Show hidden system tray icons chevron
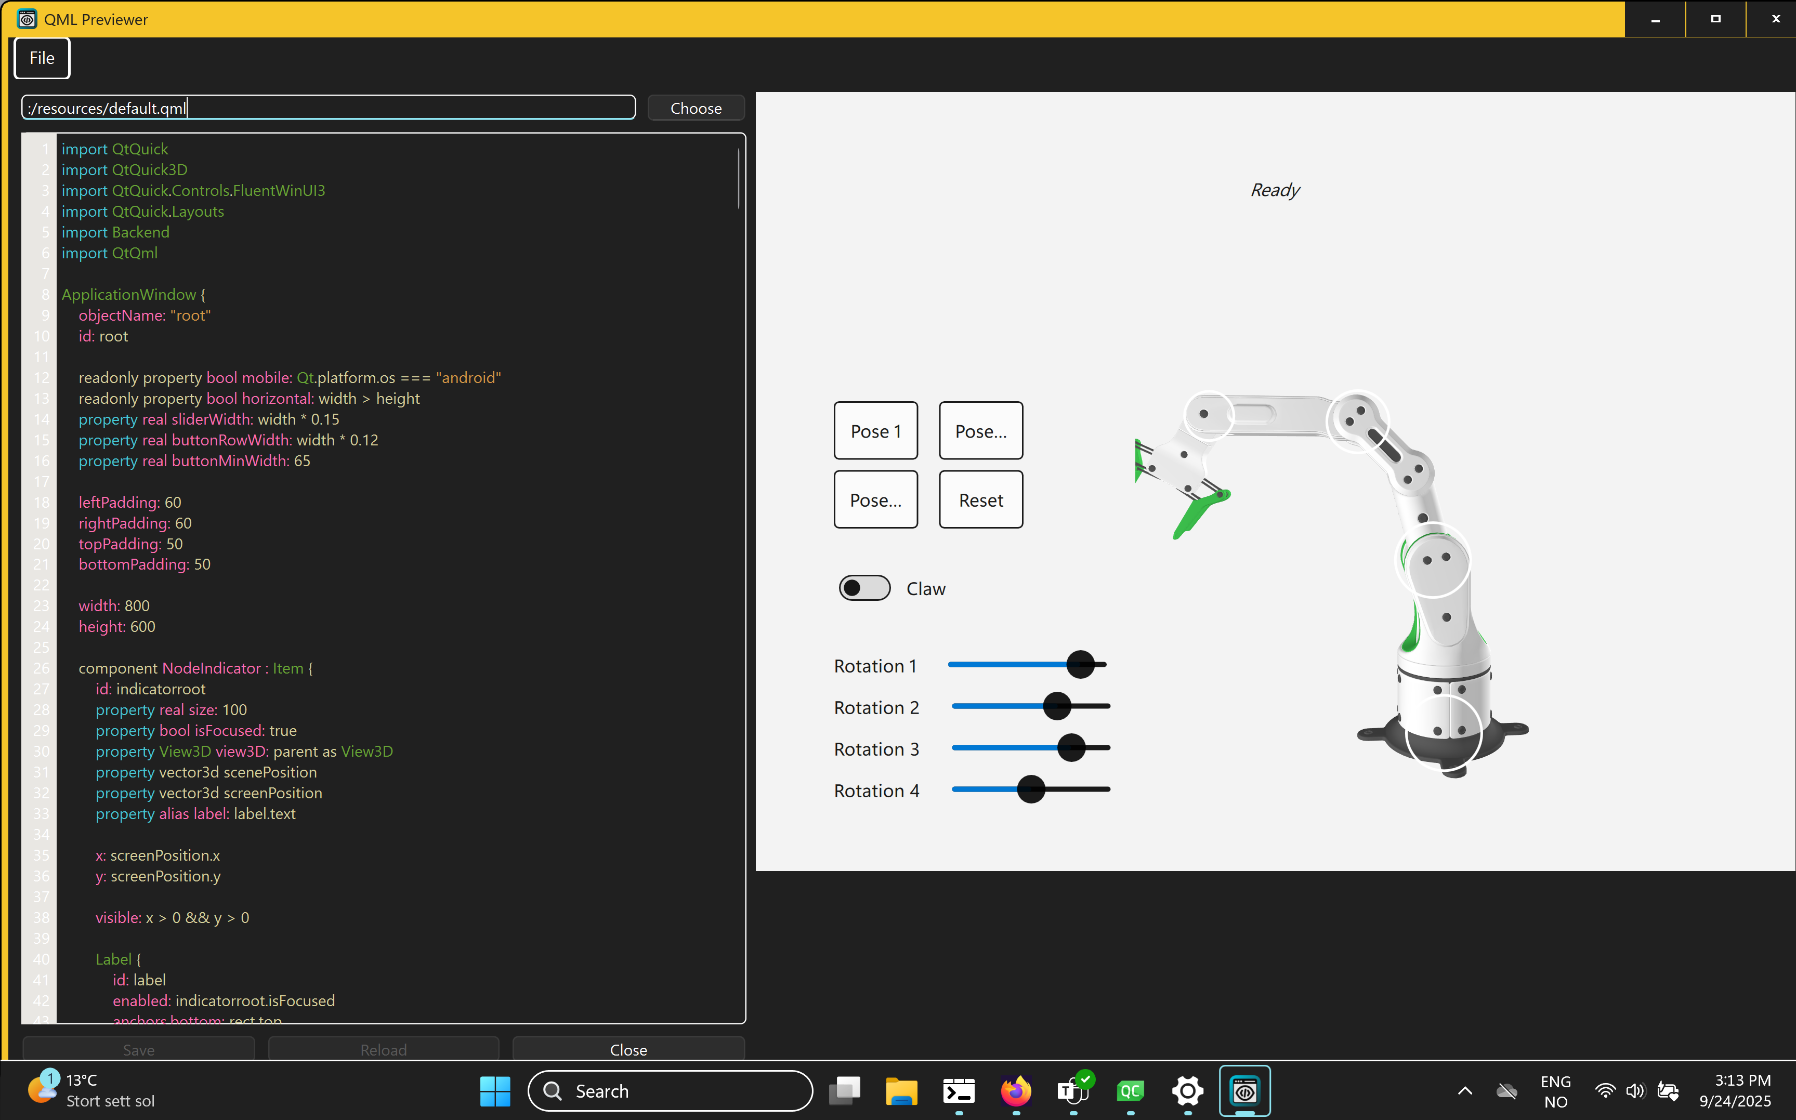The width and height of the screenshot is (1796, 1120). tap(1465, 1091)
